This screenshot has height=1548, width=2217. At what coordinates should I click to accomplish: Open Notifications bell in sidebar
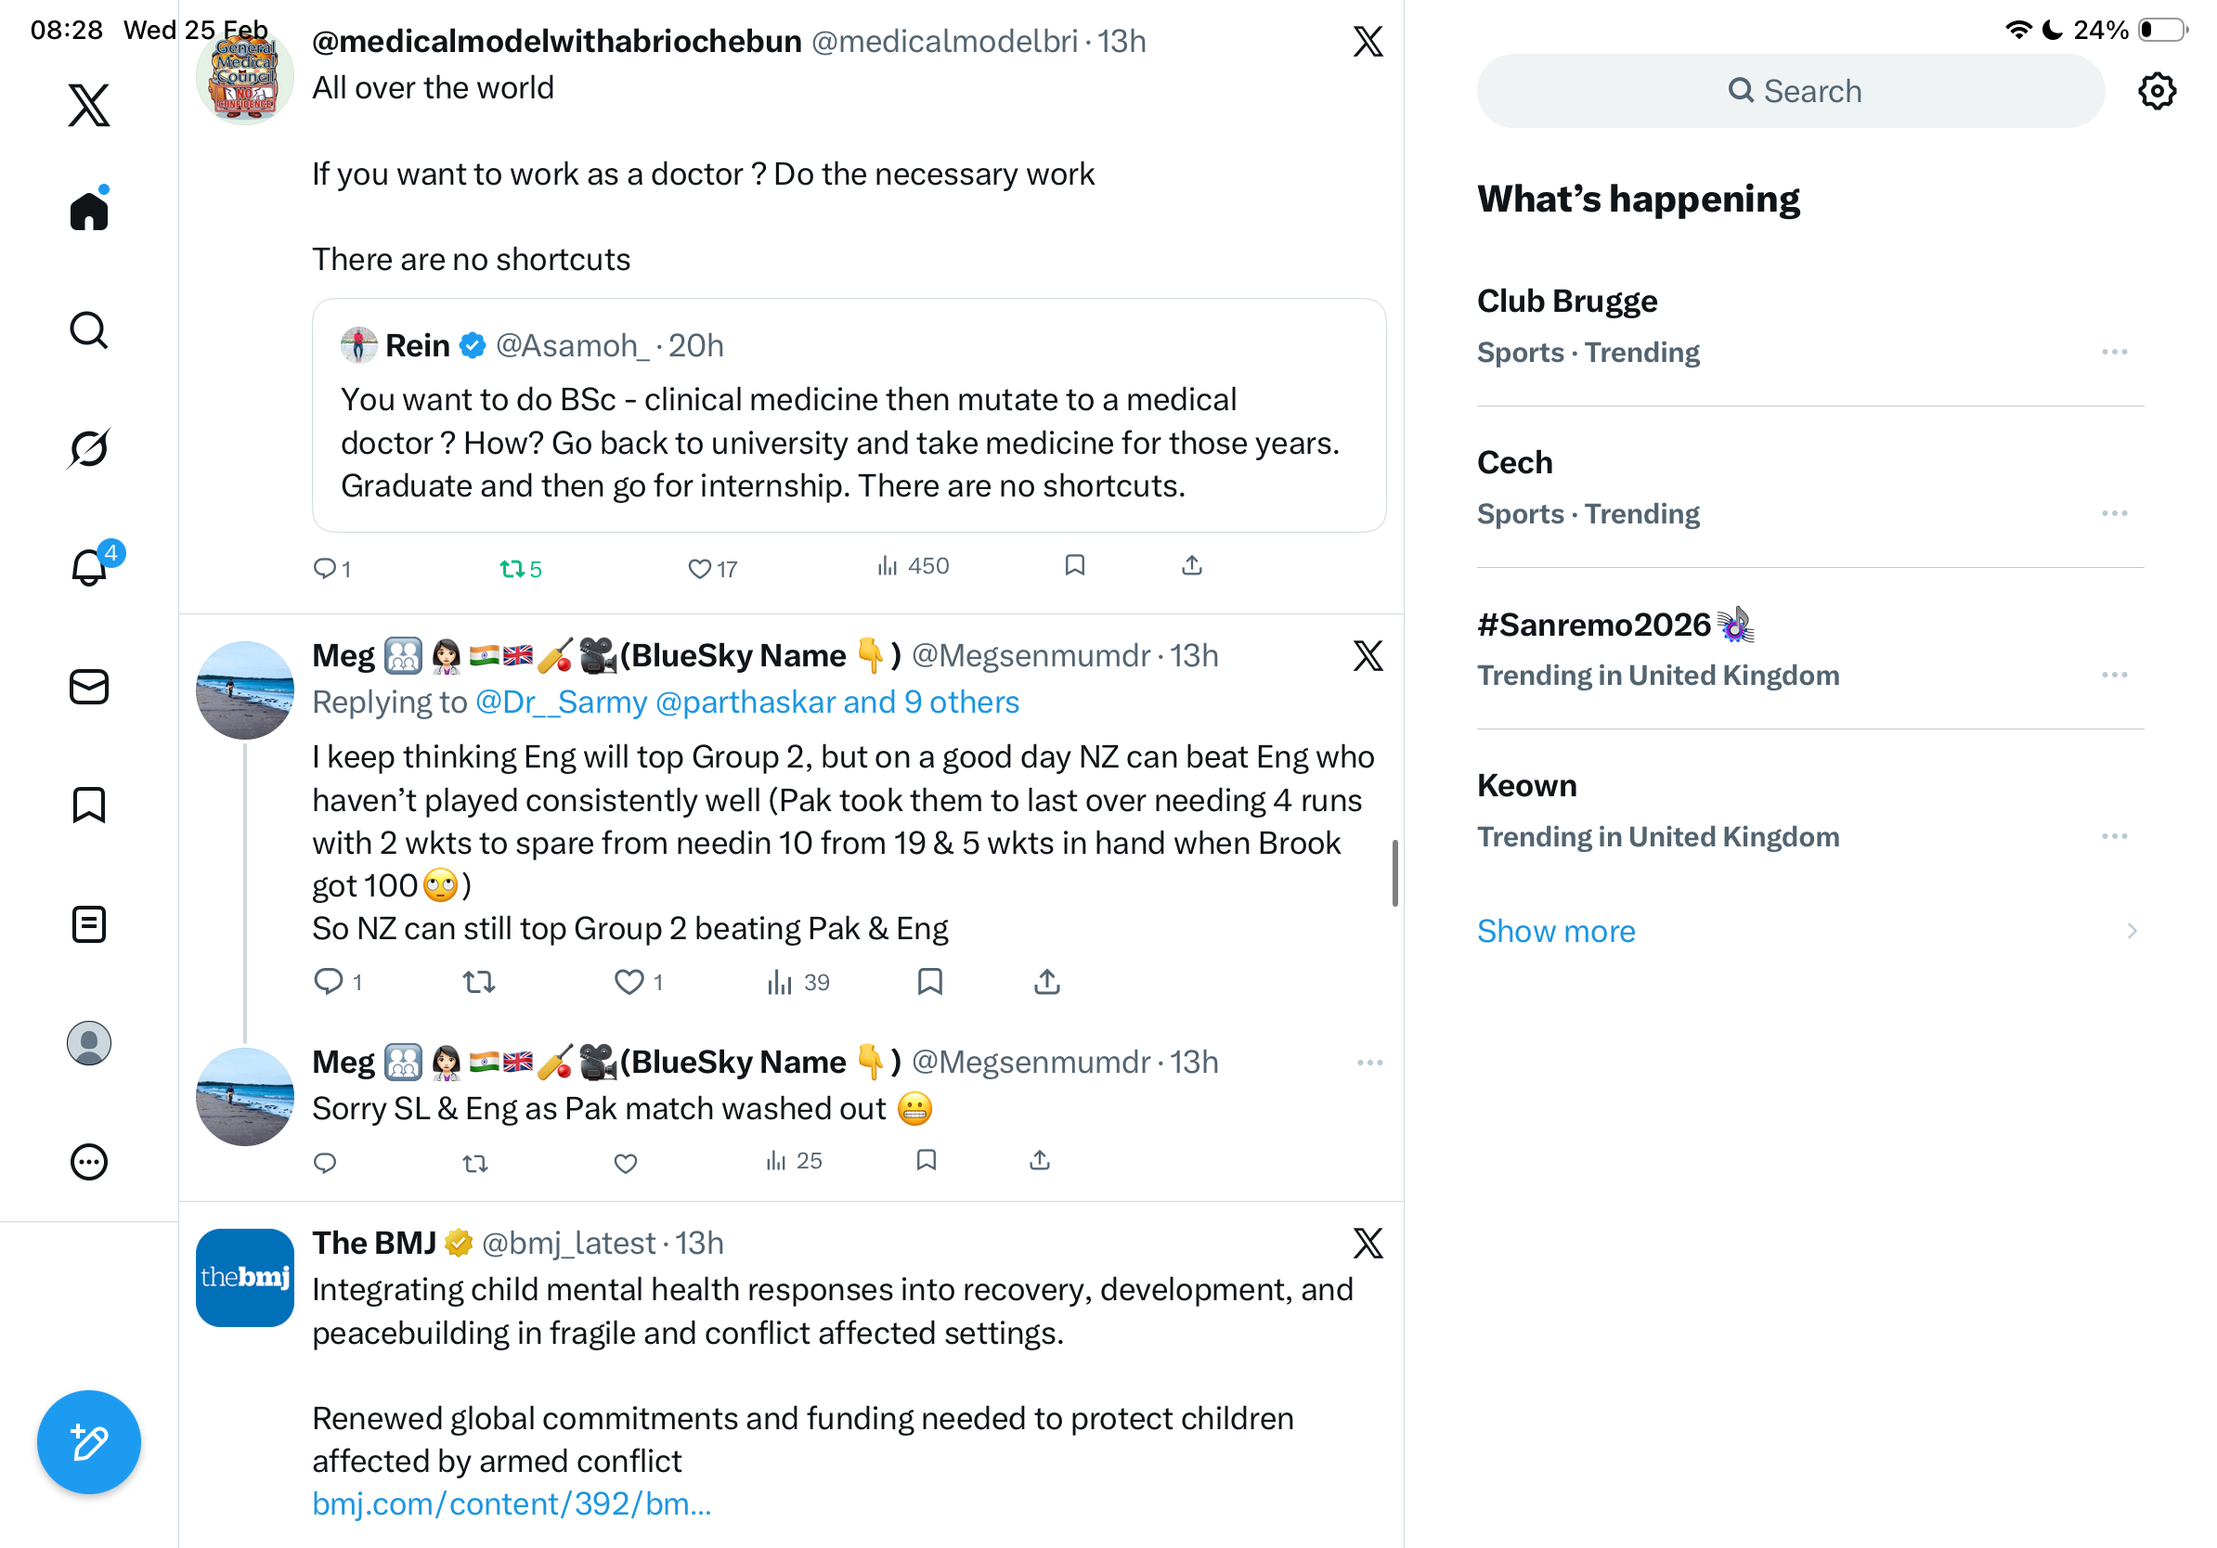point(89,566)
